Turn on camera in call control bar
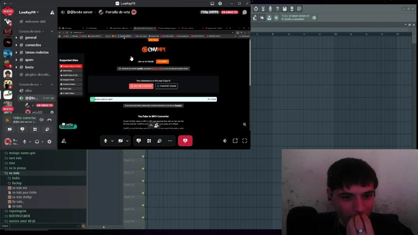 pyautogui.click(x=121, y=141)
